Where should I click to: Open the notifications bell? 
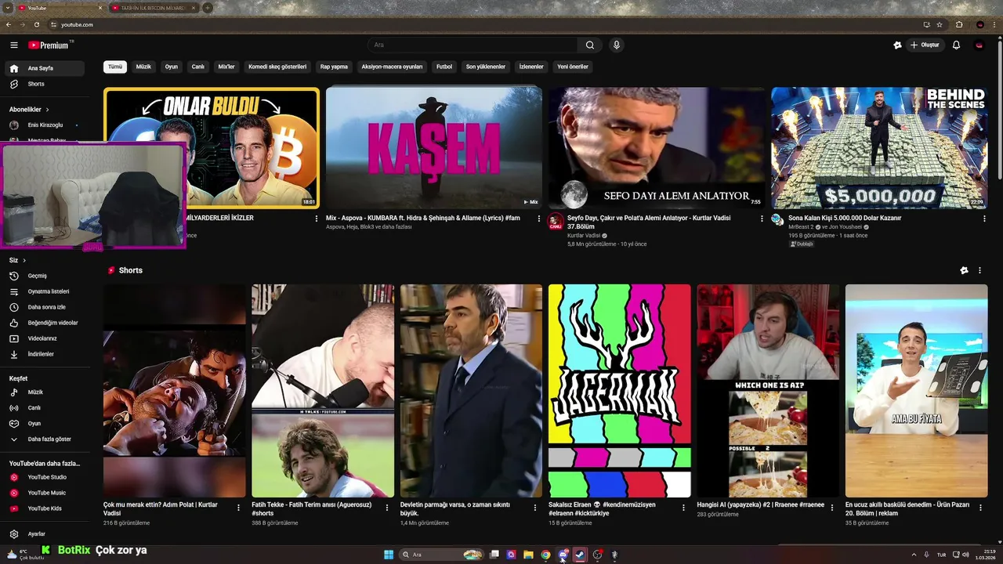(956, 45)
